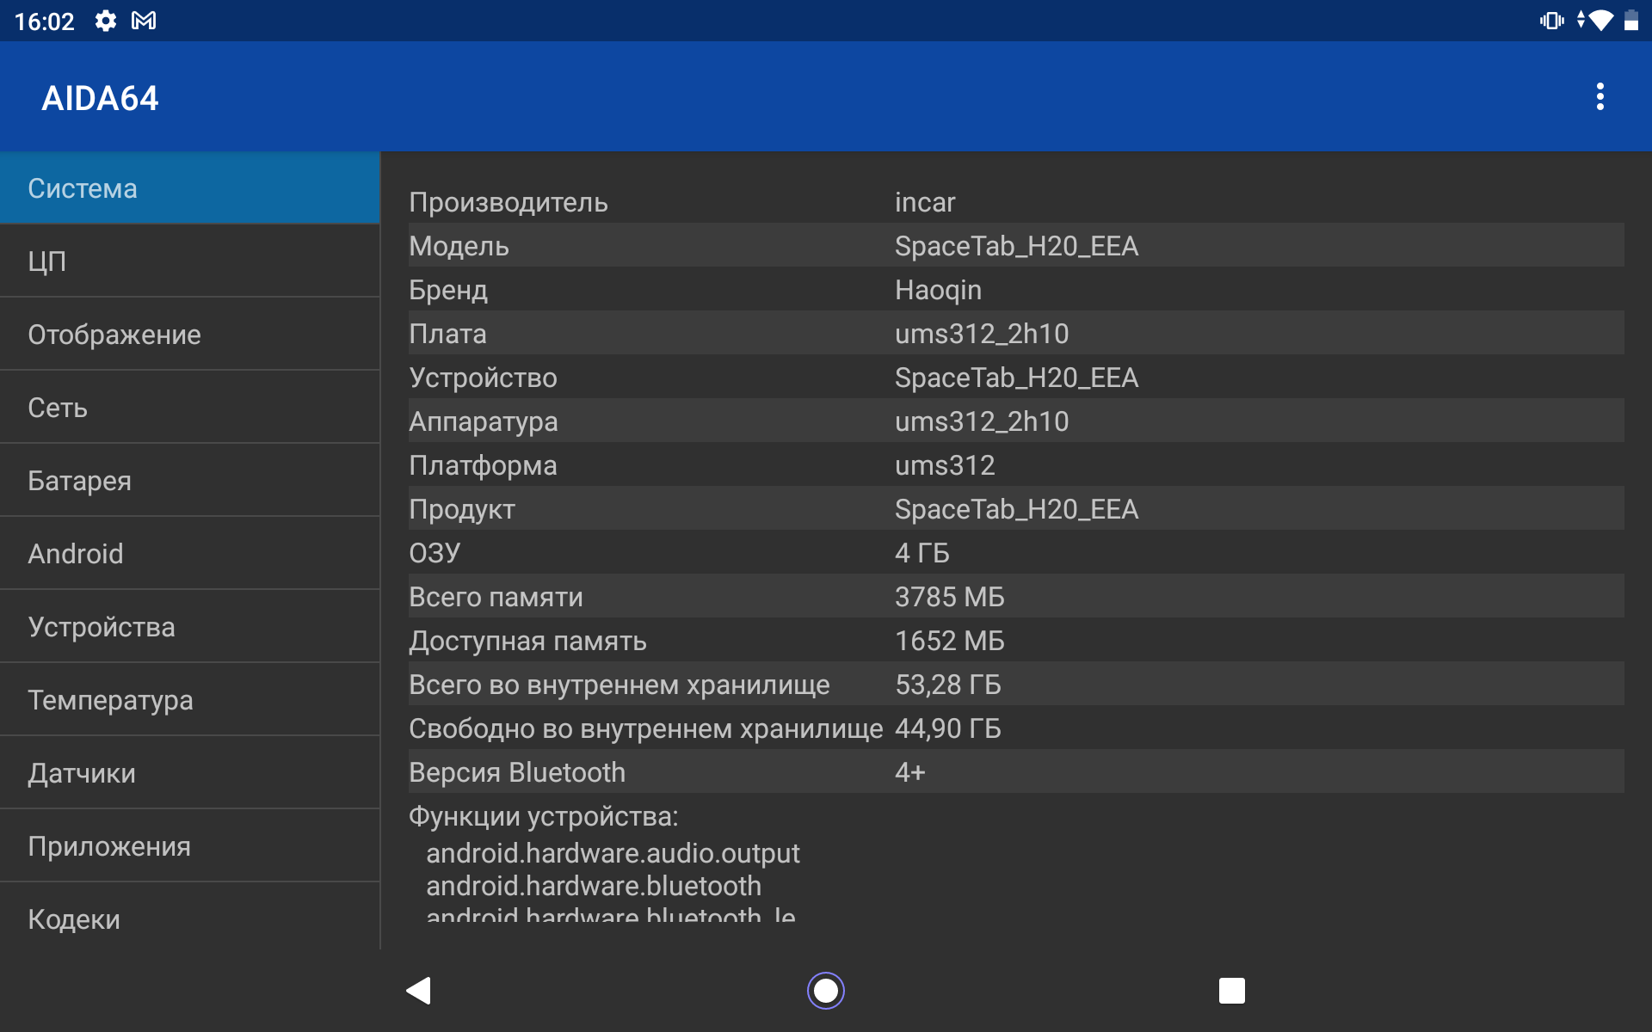1652x1032 pixels.
Task: Open the Температура section
Action: click(189, 700)
